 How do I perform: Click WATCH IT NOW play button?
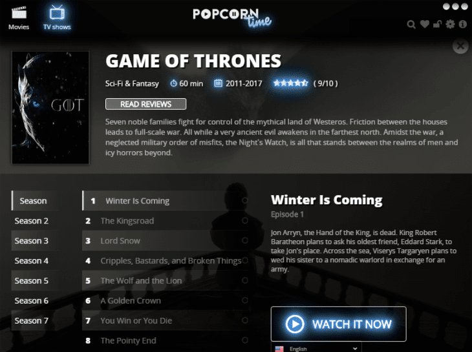coord(338,324)
